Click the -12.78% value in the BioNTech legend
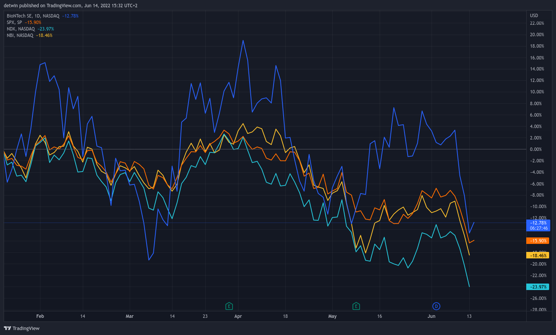 coord(71,16)
